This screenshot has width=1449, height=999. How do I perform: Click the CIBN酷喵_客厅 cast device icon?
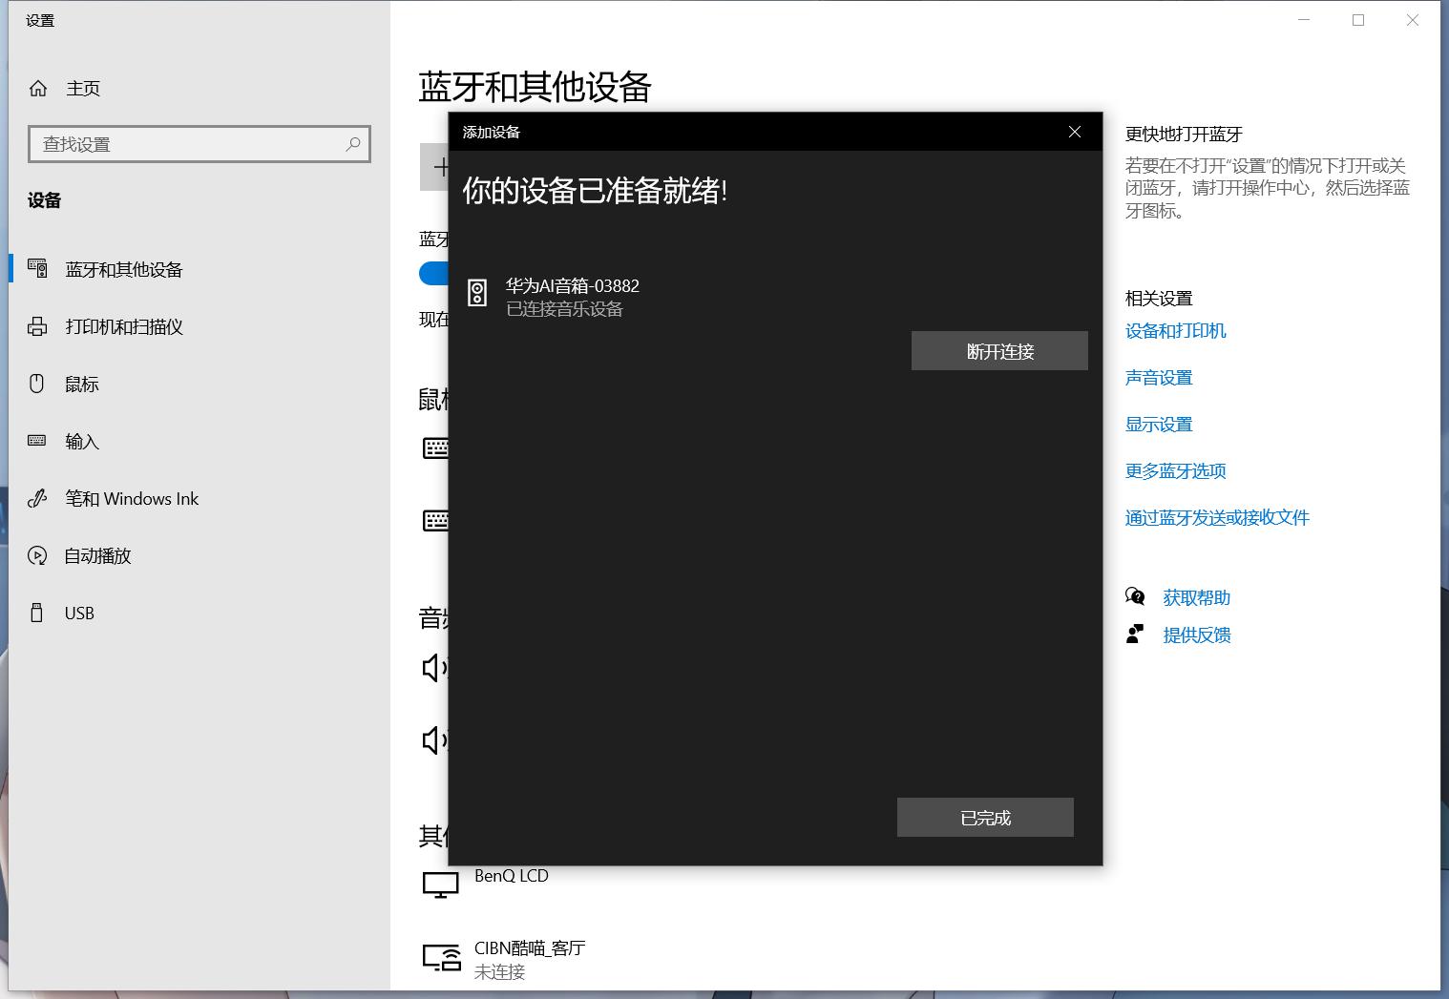(440, 957)
